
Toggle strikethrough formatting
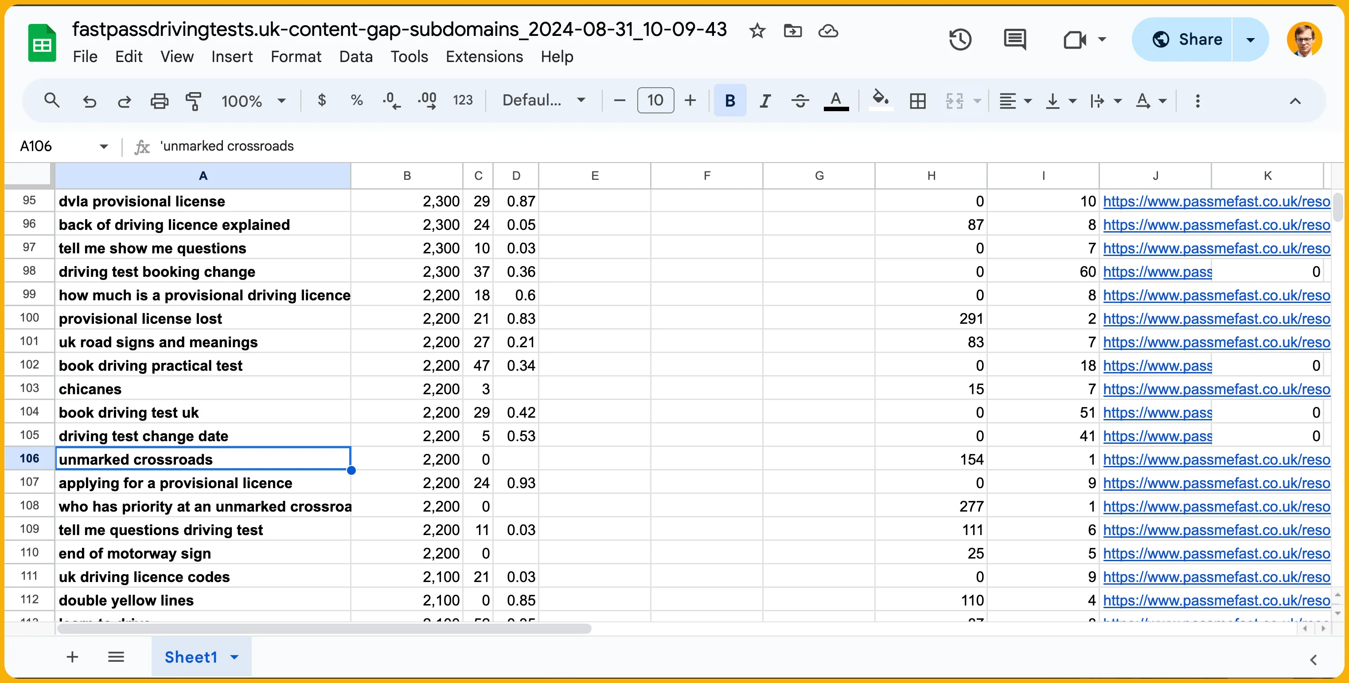[800, 101]
